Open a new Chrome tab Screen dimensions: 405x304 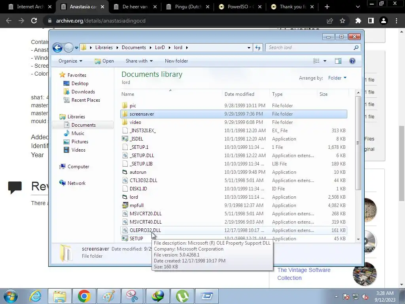point(327,7)
